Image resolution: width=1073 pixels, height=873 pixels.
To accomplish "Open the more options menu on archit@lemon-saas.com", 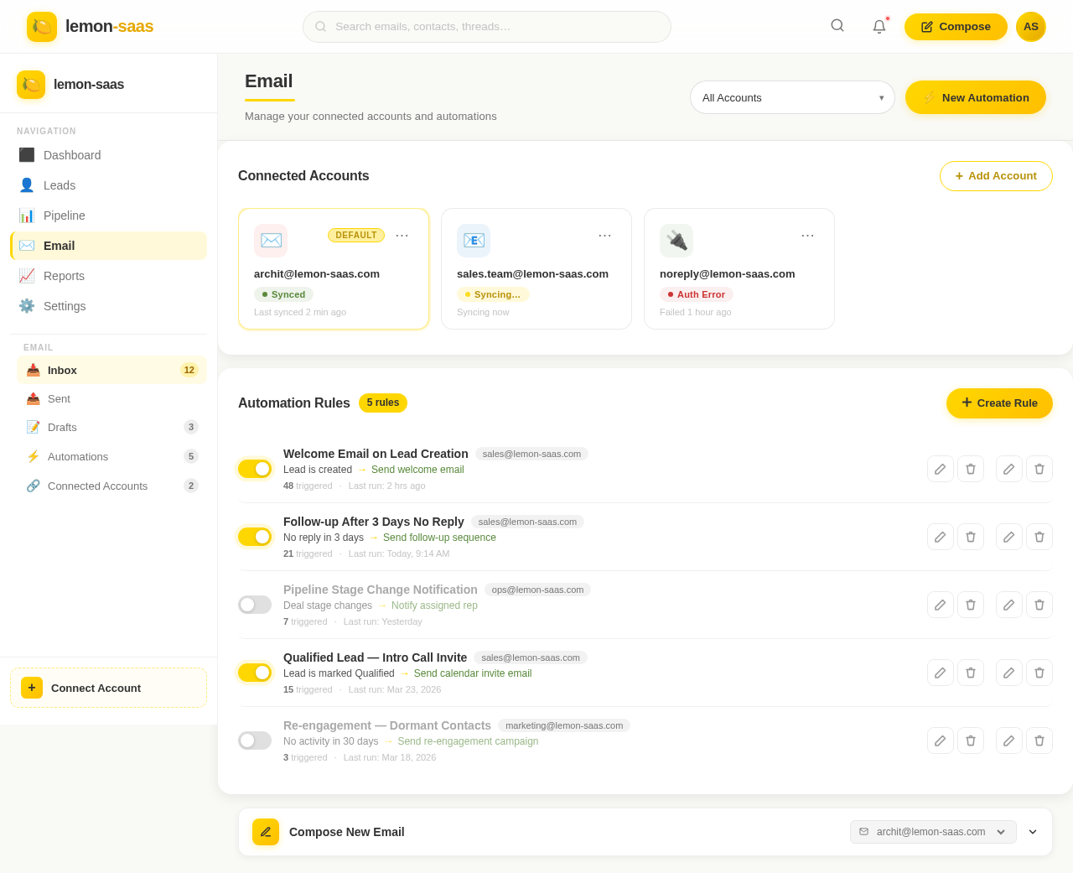I will point(402,234).
